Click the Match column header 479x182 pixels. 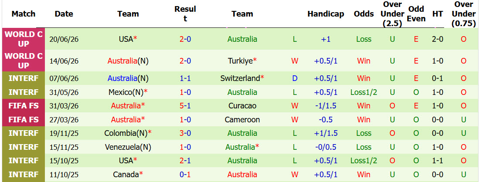pos(24,14)
